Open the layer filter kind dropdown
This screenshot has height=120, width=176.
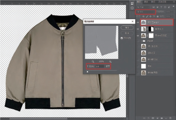pos(143,7)
